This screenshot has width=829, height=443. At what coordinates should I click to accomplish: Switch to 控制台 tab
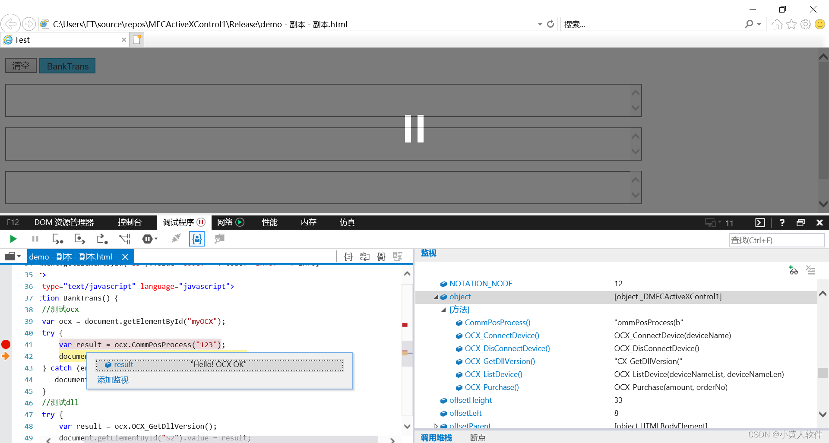130,222
